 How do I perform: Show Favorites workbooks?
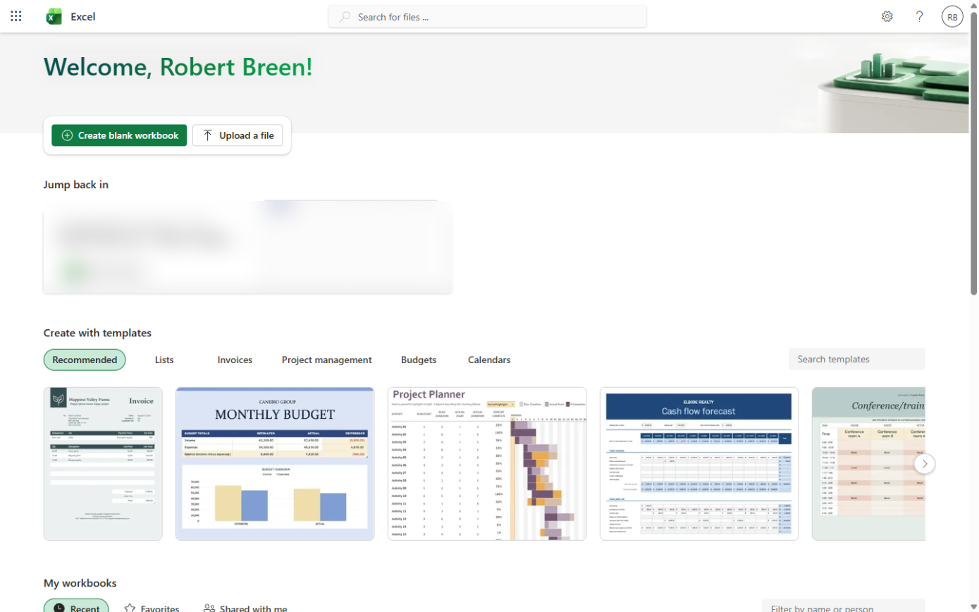click(152, 608)
